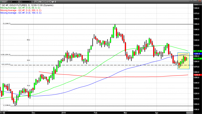Expand the D interval dropdown arrow
Screen dimensions: 202x114
(x=30, y=2)
